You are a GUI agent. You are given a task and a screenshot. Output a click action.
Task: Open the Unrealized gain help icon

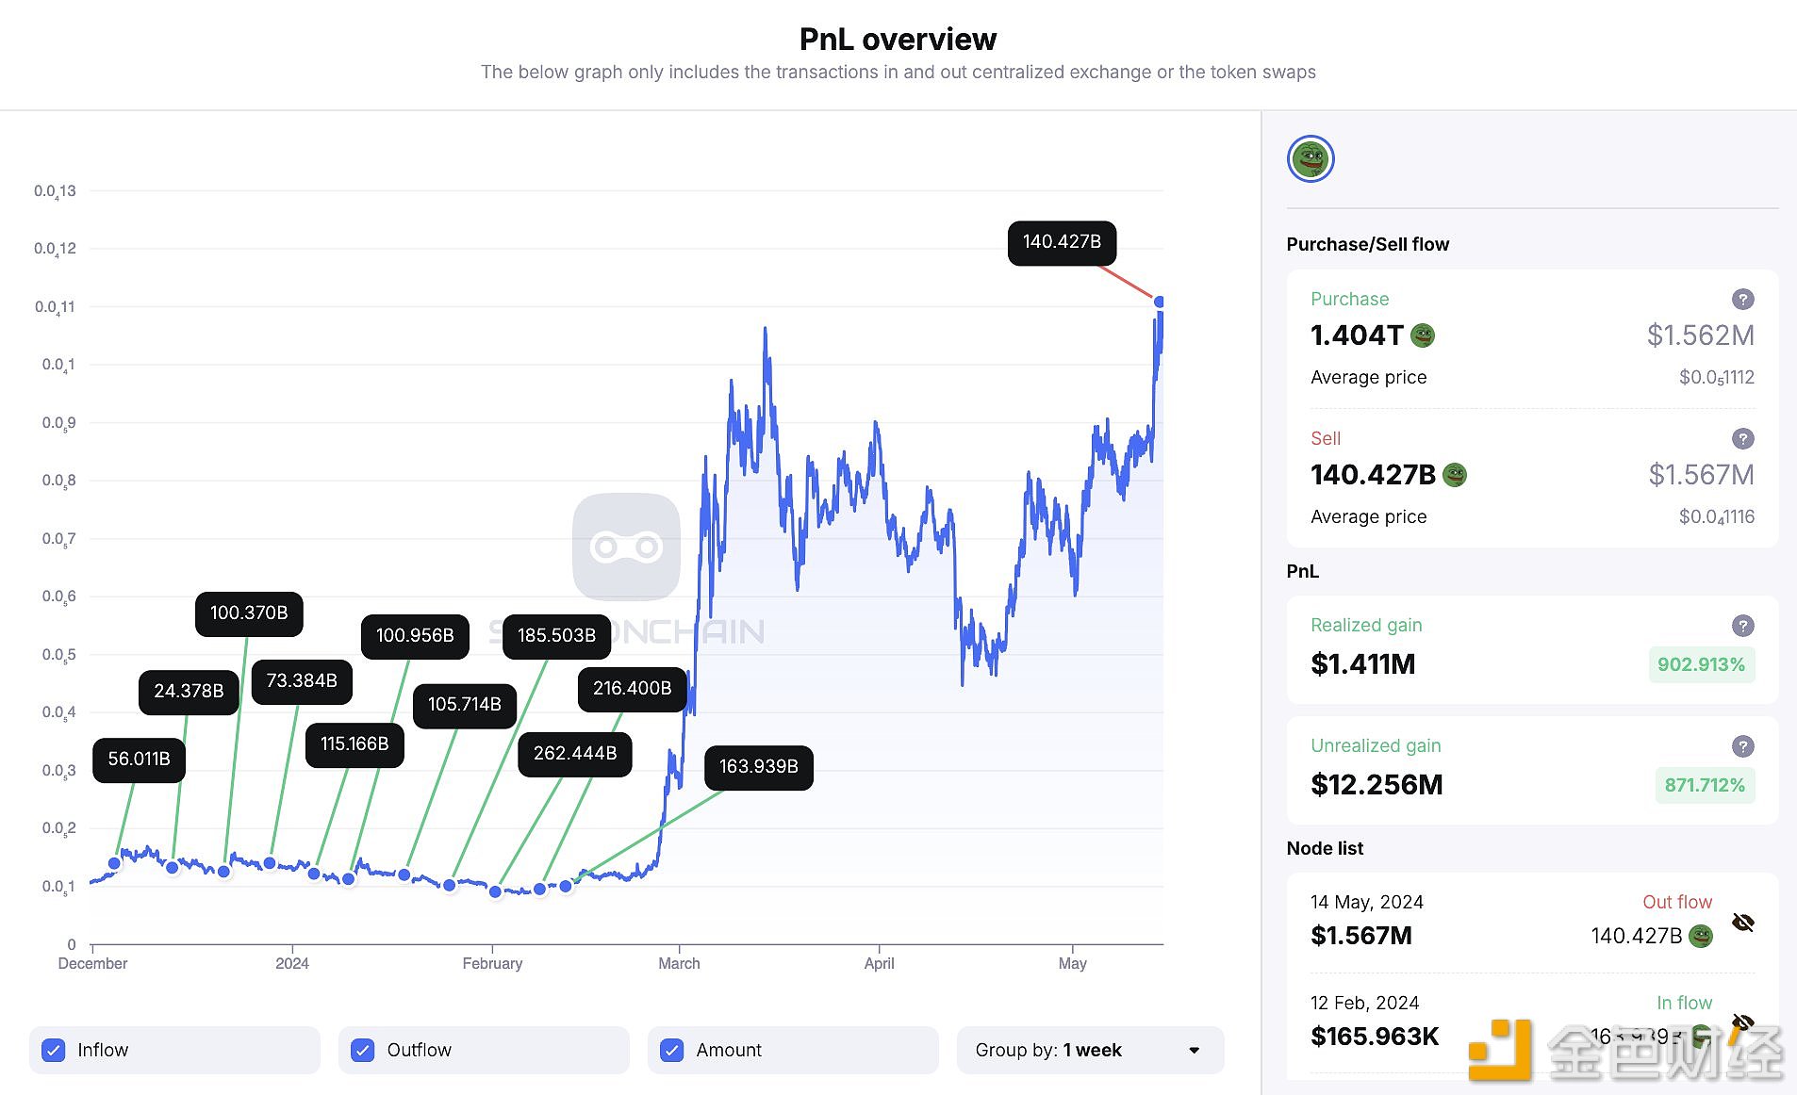(x=1743, y=746)
